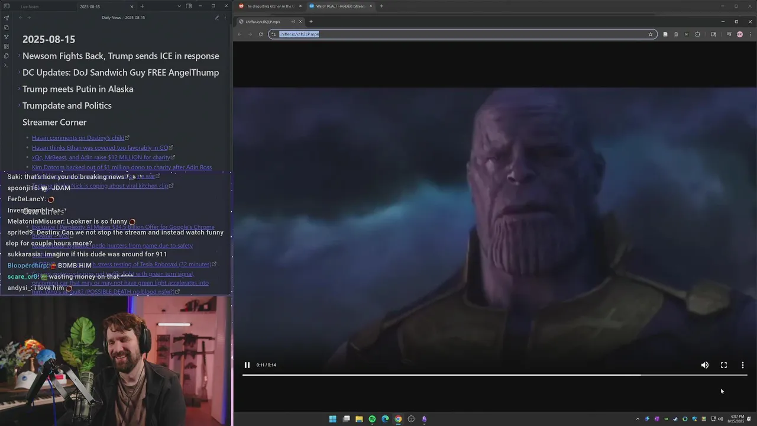757x426 pixels.
Task: Toggle the Obsidian right sidebar
Action: pyautogui.click(x=189, y=7)
